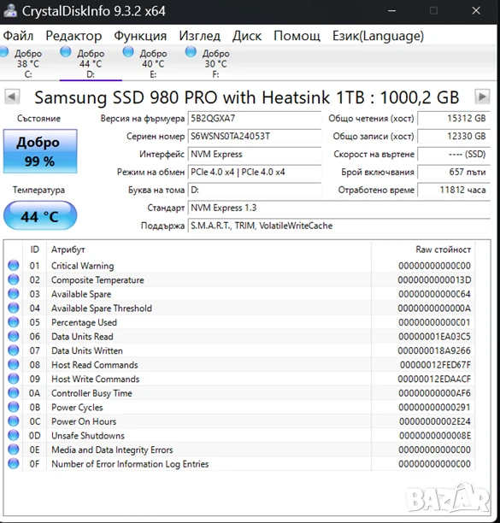Viewport: 500px width, 523px height.
Task: Click status icon for Composite Temperature row
Action: point(14,279)
